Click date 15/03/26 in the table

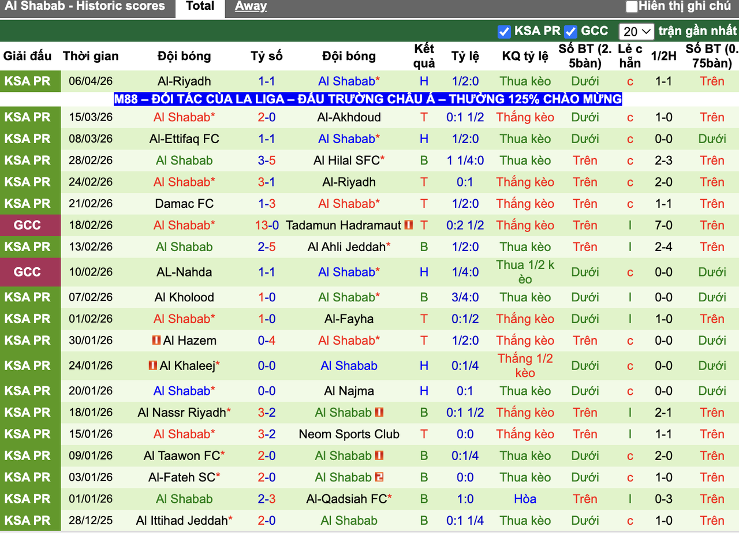pos(91,117)
